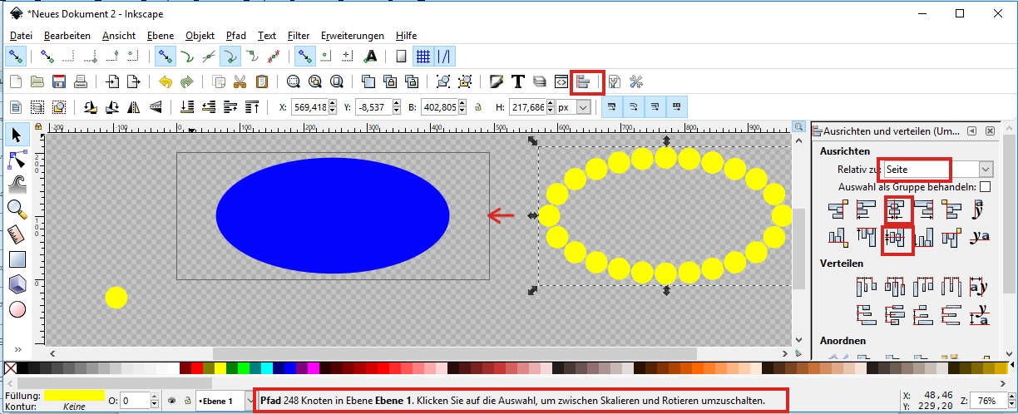Select the Tweak tool
This screenshot has width=1018, height=414.
(x=17, y=185)
